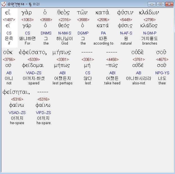175x174 pixels.
Task: Click the Greek word οὐδὲ
Action: (x=138, y=52)
